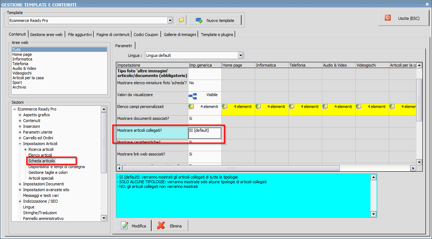
Task: Click the yellow folder icon beside template dropdown
Action: (x=181, y=20)
